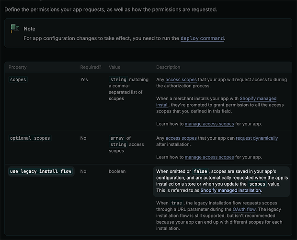
Task: Select the use_legacy_install_flow property name
Action: pyautogui.click(x=41, y=171)
